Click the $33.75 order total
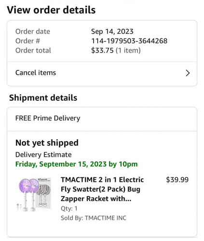204x241 pixels. pyautogui.click(x=102, y=50)
